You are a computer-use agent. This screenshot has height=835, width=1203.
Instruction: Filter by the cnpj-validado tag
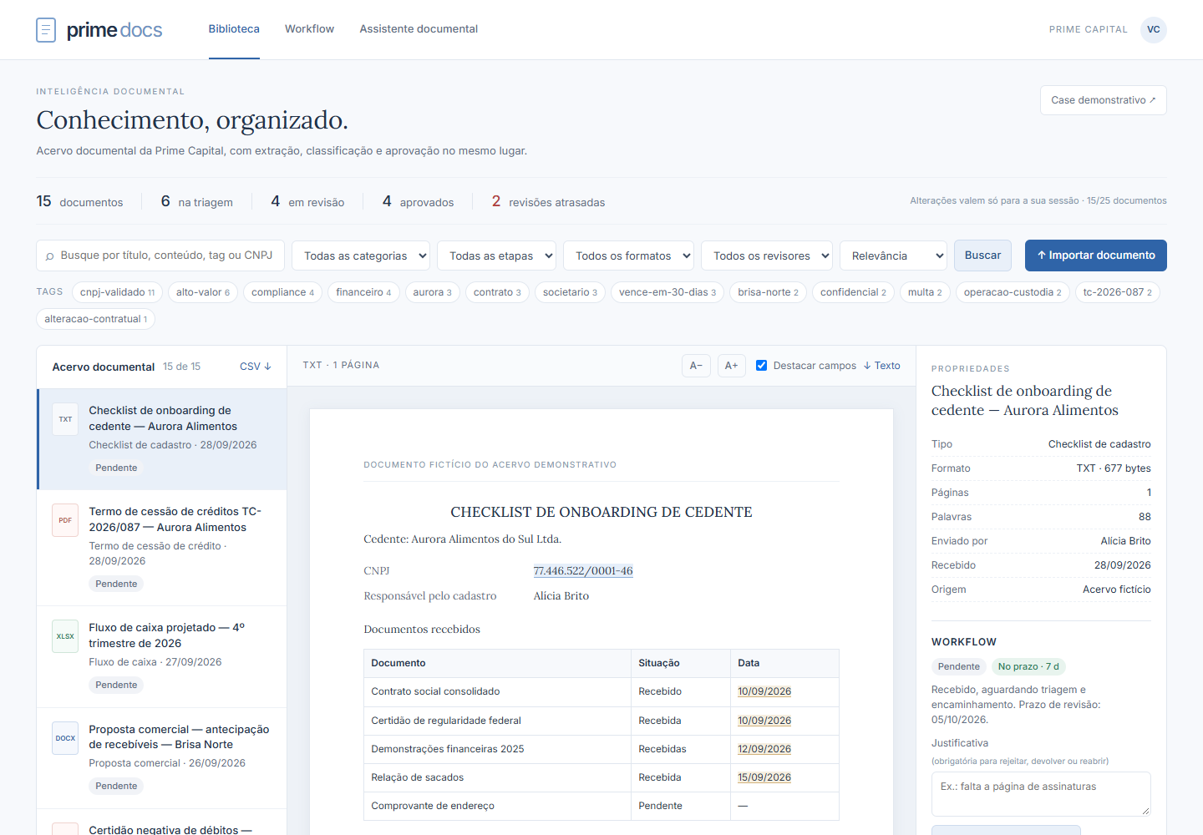[x=118, y=292]
